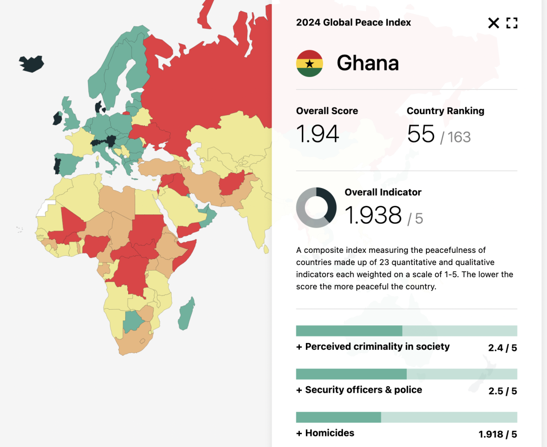This screenshot has width=547, height=447.
Task: Expand Security officers & police indicator
Action: pos(359,390)
